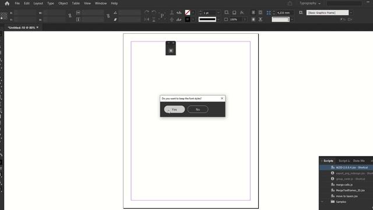Click the fill color swatch (none)
373x210 pixels.
(188, 13)
